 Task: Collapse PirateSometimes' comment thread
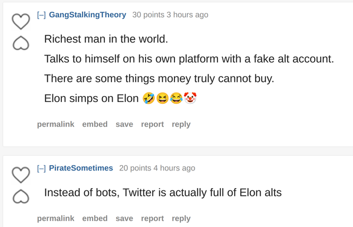pyautogui.click(x=41, y=168)
